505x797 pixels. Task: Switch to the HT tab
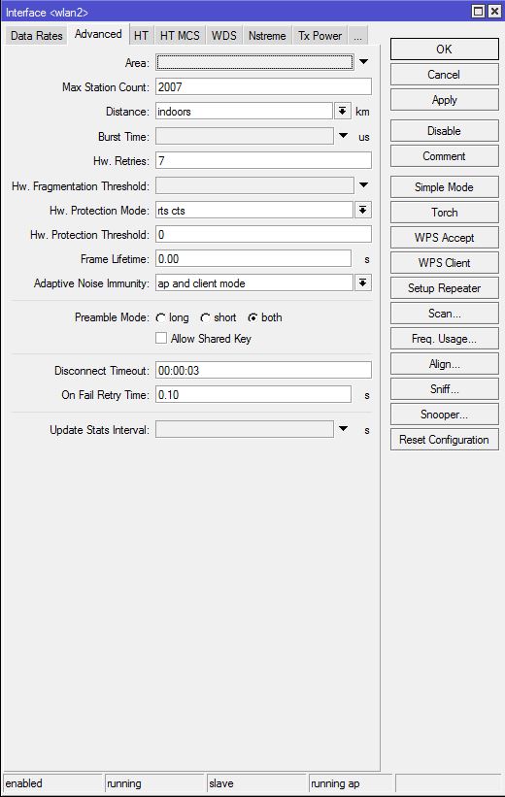[141, 36]
